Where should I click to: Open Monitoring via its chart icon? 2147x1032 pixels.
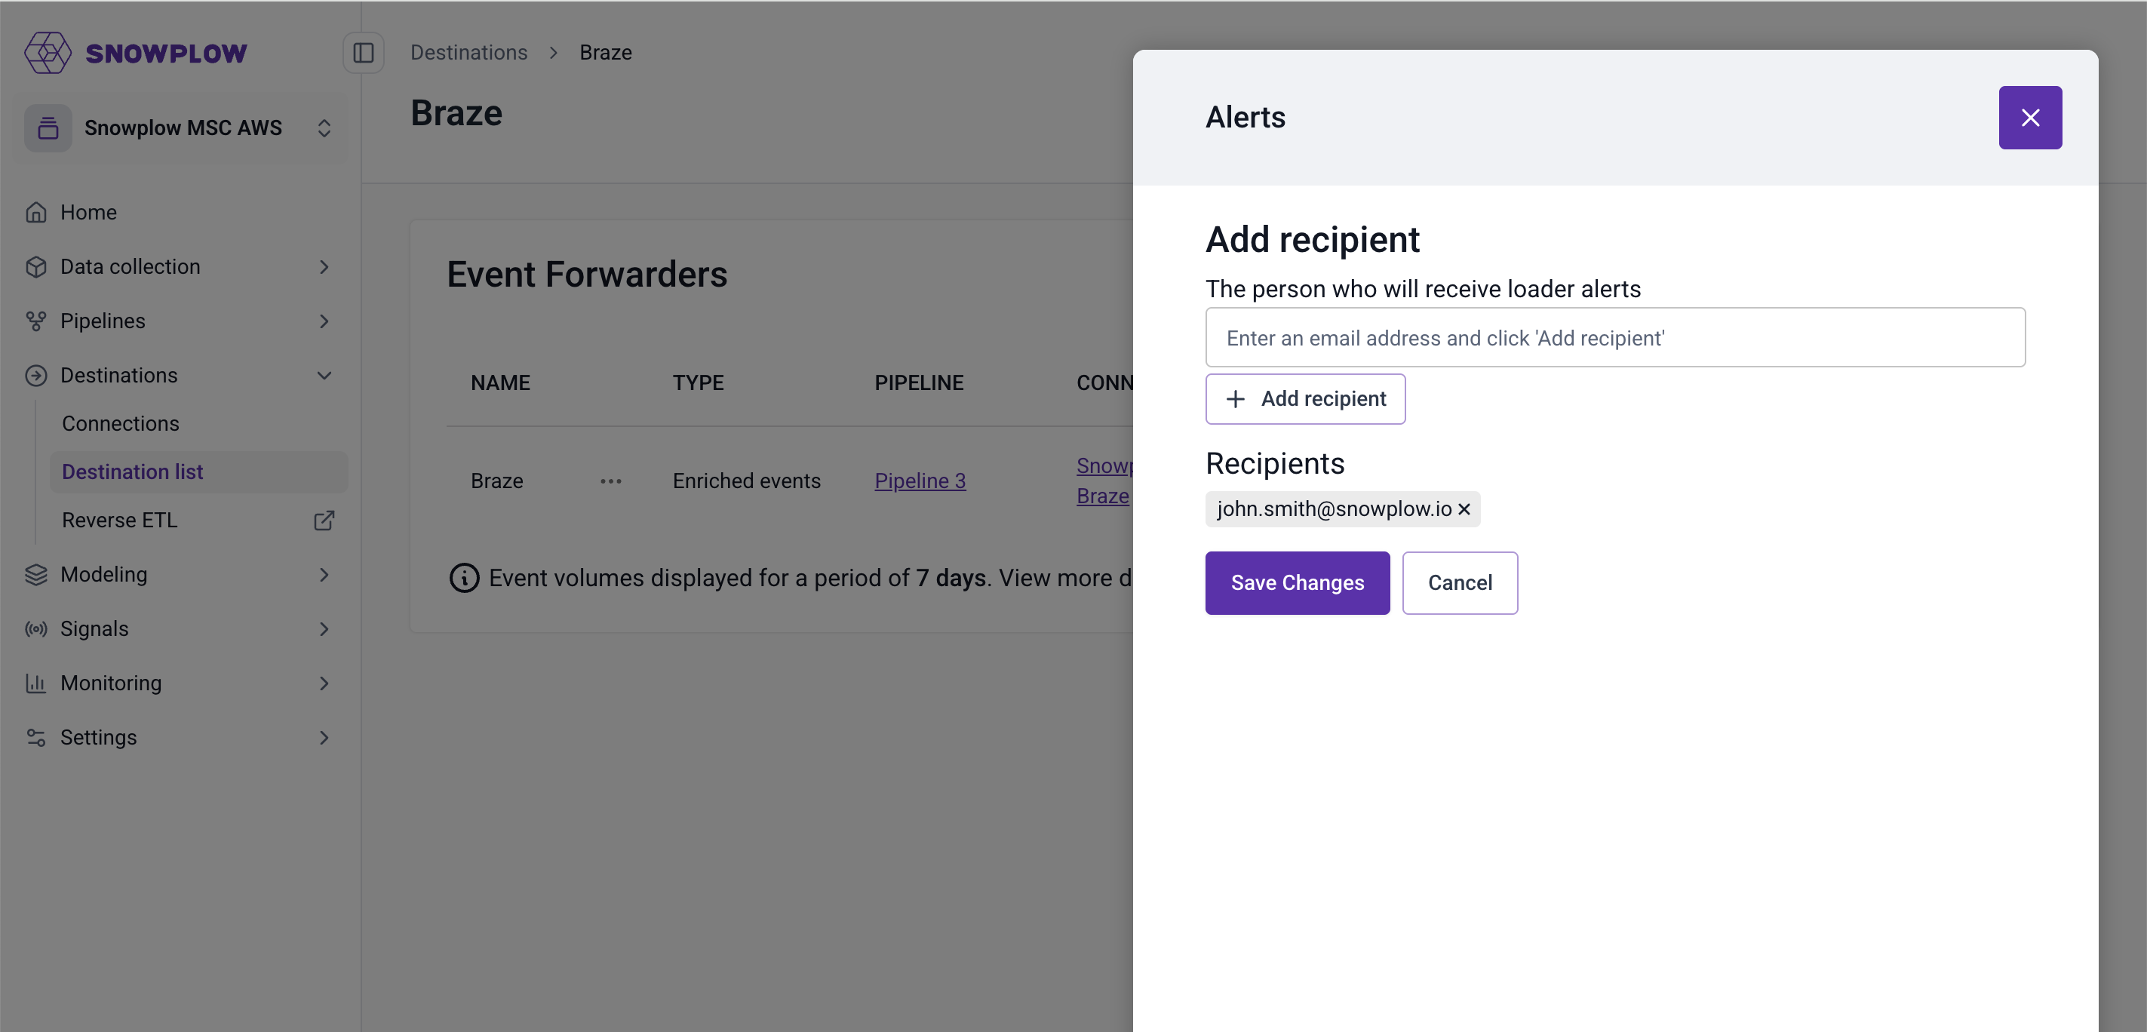point(37,683)
